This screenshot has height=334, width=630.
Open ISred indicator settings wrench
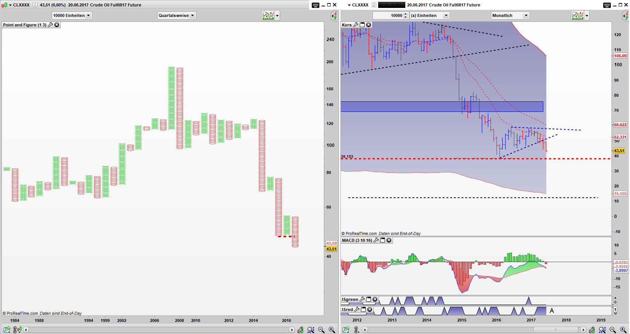(357, 310)
